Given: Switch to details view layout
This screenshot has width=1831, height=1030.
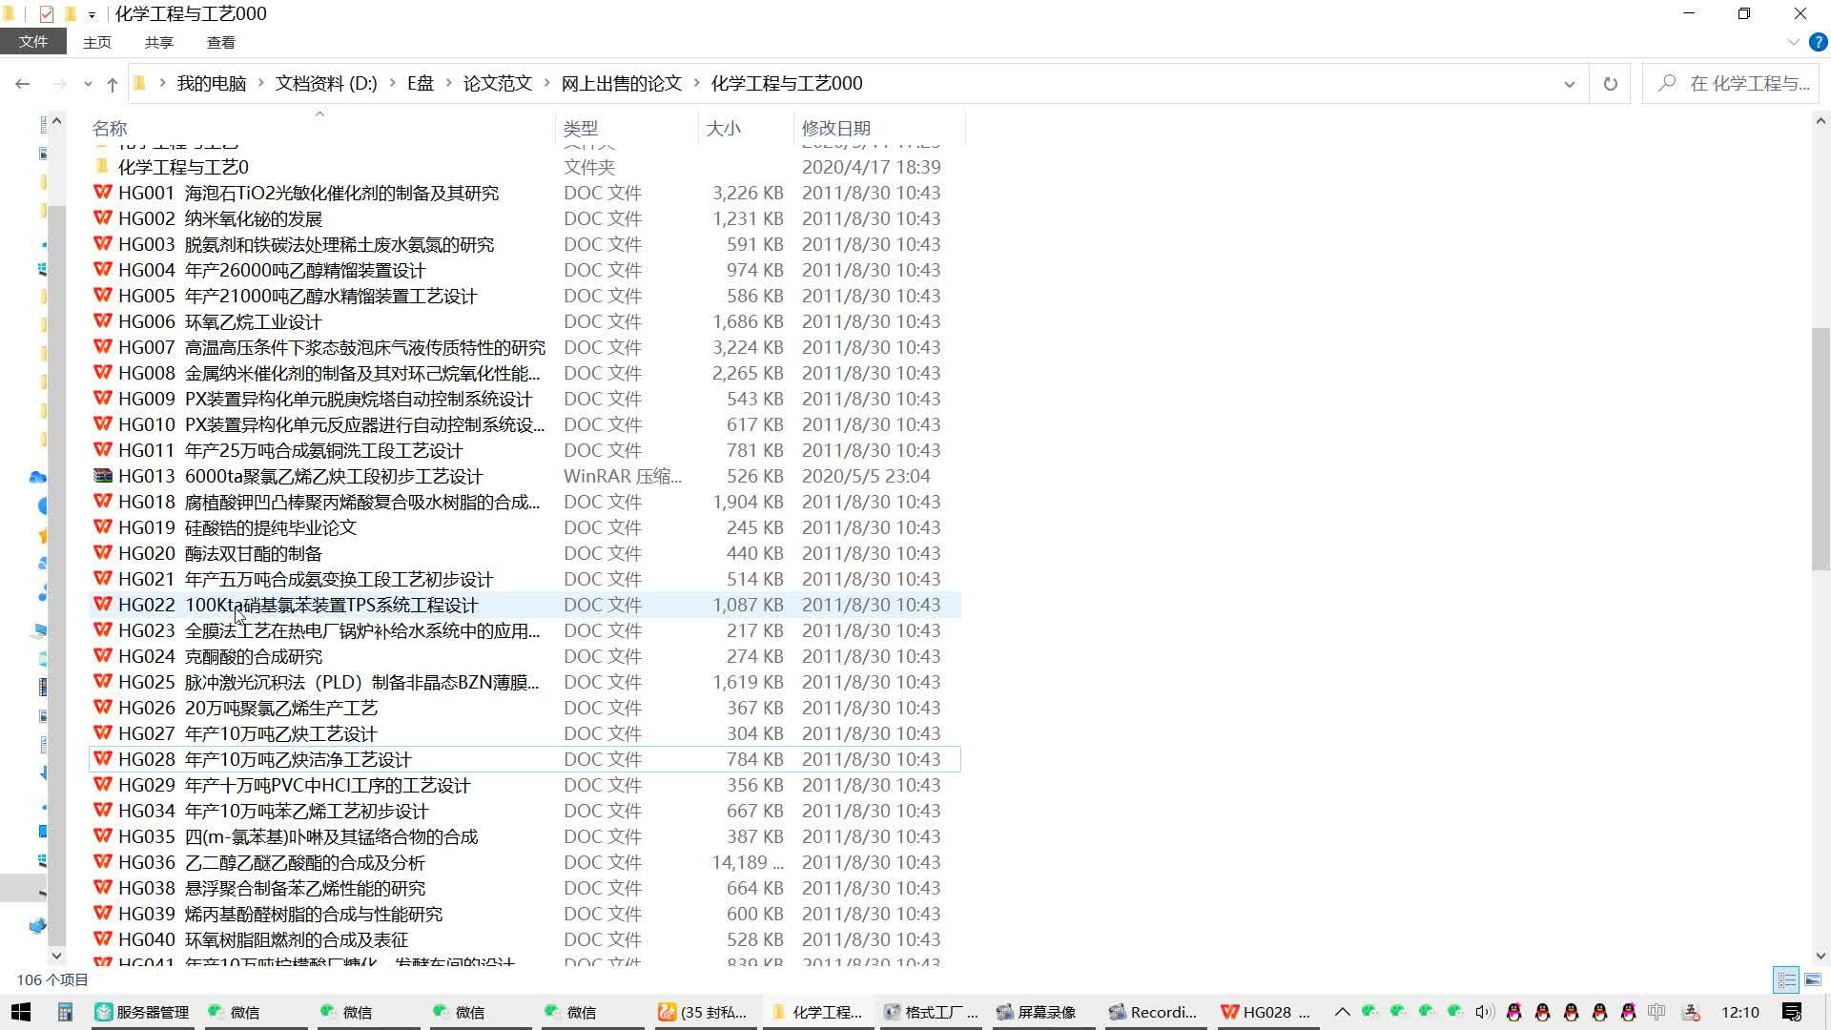Looking at the screenshot, I should pos(1786,979).
